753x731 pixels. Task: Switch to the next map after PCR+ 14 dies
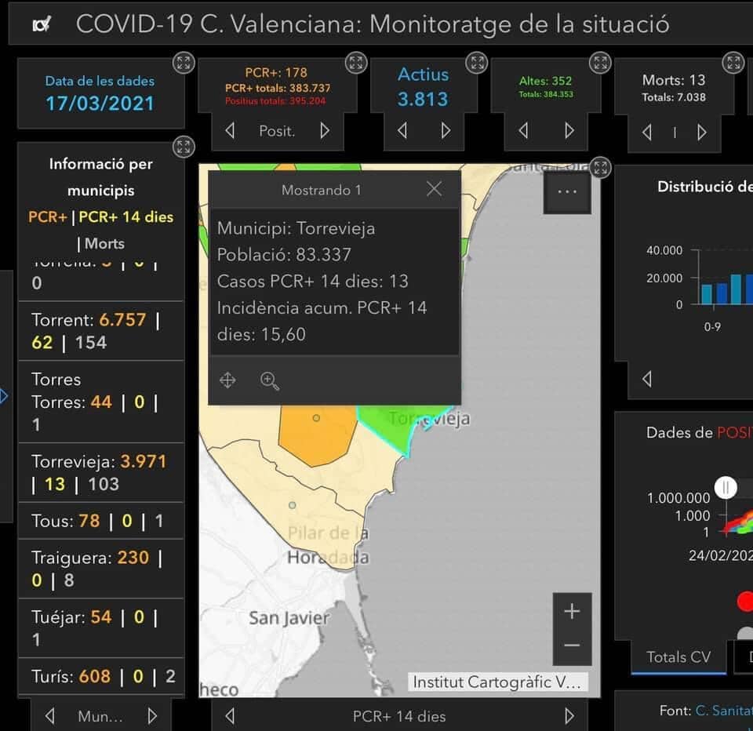pyautogui.click(x=569, y=715)
